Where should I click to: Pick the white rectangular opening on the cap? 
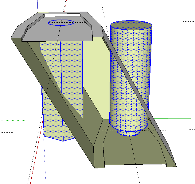[x=62, y=15]
